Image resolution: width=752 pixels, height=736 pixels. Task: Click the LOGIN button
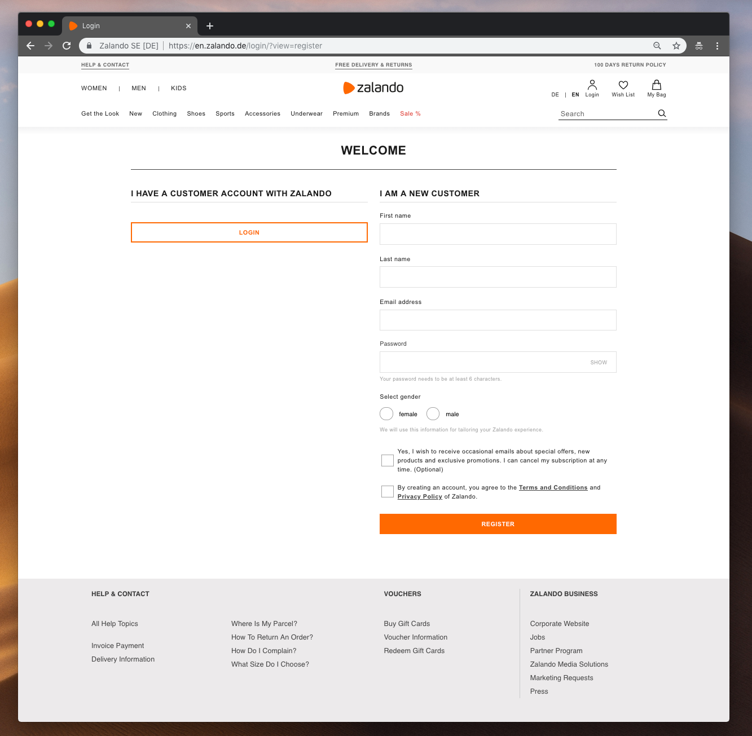[x=249, y=232]
